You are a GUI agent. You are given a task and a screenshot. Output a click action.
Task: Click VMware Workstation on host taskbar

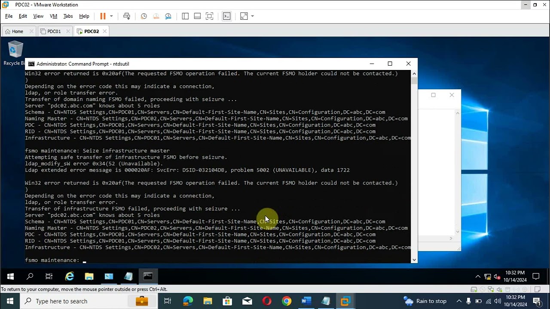click(x=345, y=301)
